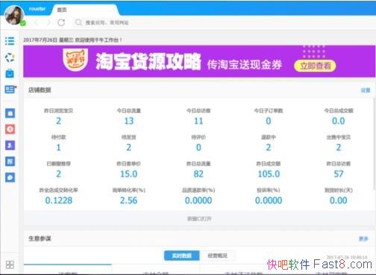This screenshot has height=275, width=376.
Task: Click the 今日总成交额 value 0.0
Action: coord(339,121)
